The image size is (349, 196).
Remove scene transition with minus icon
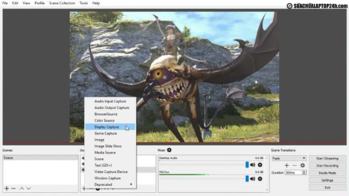295,165
